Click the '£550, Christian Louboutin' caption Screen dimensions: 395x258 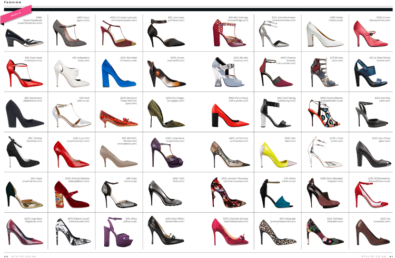[x=123, y=19]
